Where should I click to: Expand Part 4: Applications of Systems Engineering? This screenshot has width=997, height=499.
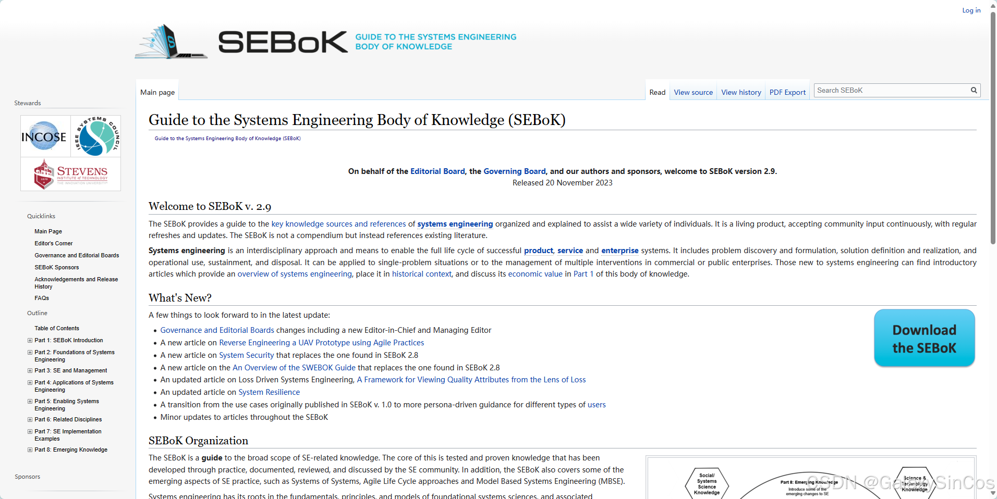(x=30, y=383)
